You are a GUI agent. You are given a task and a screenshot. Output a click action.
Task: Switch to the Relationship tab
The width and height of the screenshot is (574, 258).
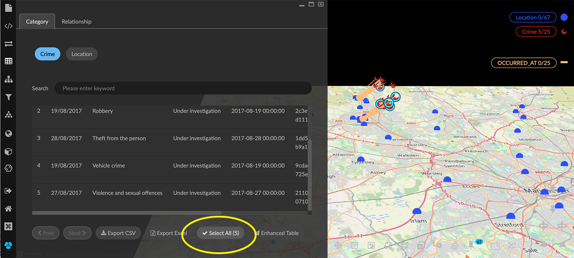tap(77, 21)
